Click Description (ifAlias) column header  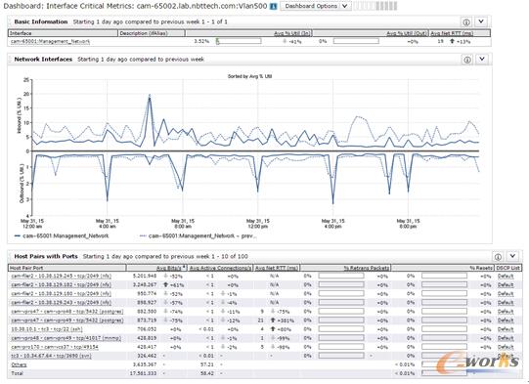152,33
